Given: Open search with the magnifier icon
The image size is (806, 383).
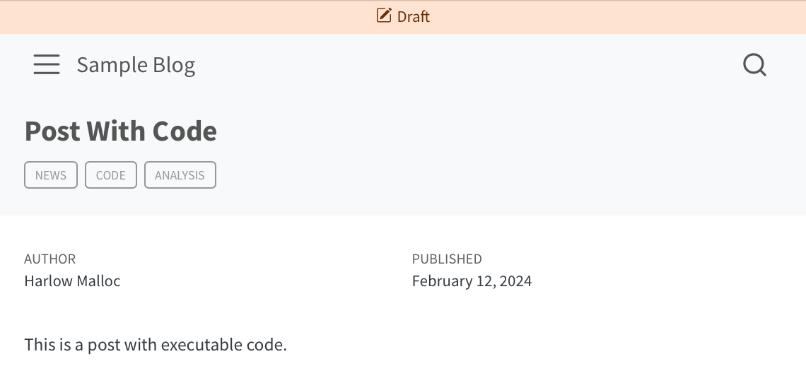Looking at the screenshot, I should pos(754,65).
